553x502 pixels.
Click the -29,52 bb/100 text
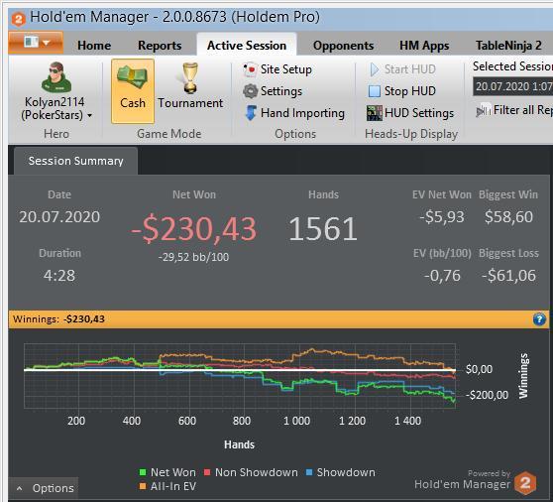193,257
